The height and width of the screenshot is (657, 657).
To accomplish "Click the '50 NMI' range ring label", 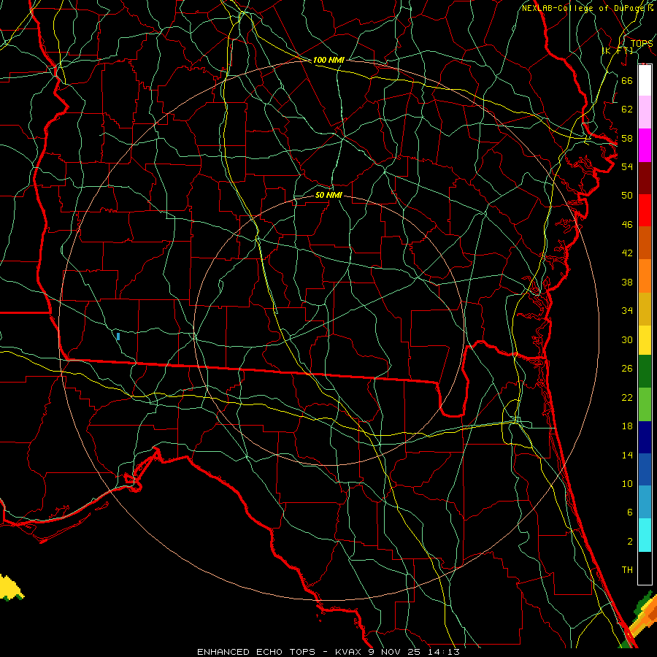I will [328, 195].
